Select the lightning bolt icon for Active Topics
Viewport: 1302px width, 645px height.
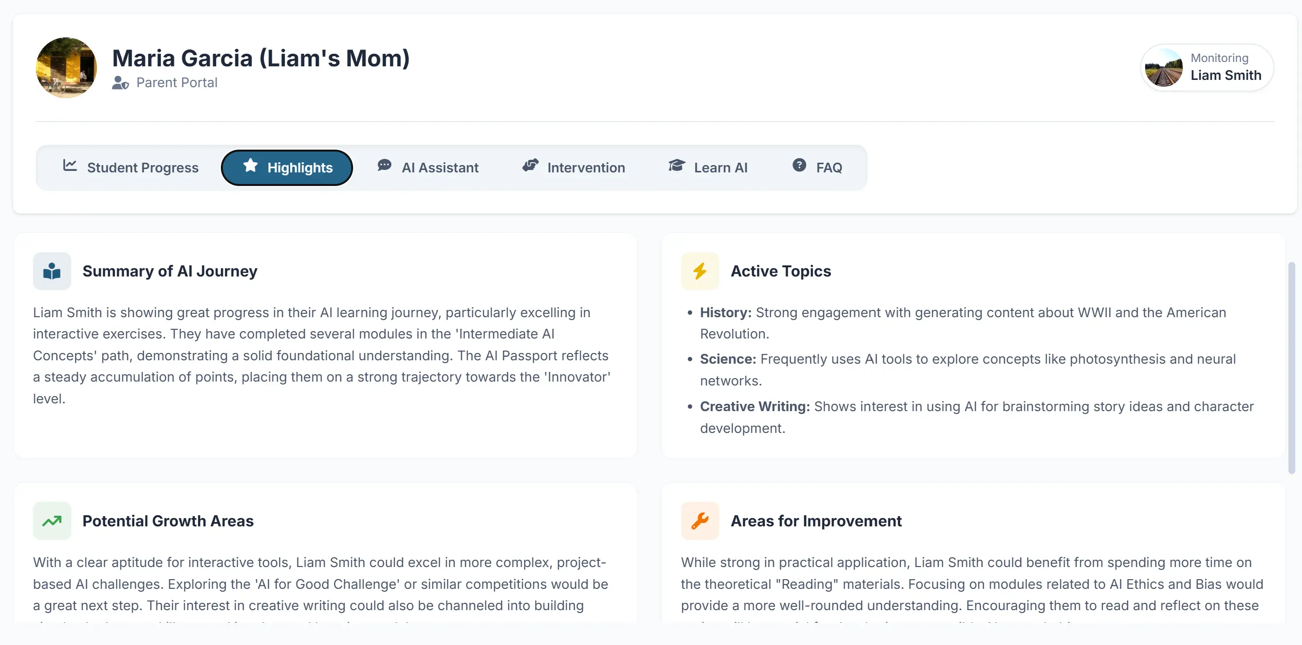(x=699, y=271)
